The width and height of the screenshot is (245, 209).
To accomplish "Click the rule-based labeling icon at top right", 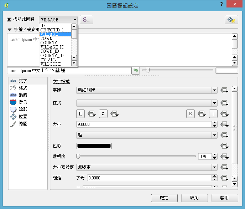I will coord(231,20).
